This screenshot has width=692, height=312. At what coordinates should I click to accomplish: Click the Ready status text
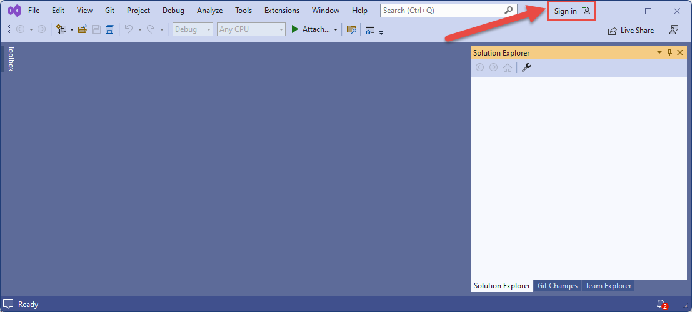28,305
